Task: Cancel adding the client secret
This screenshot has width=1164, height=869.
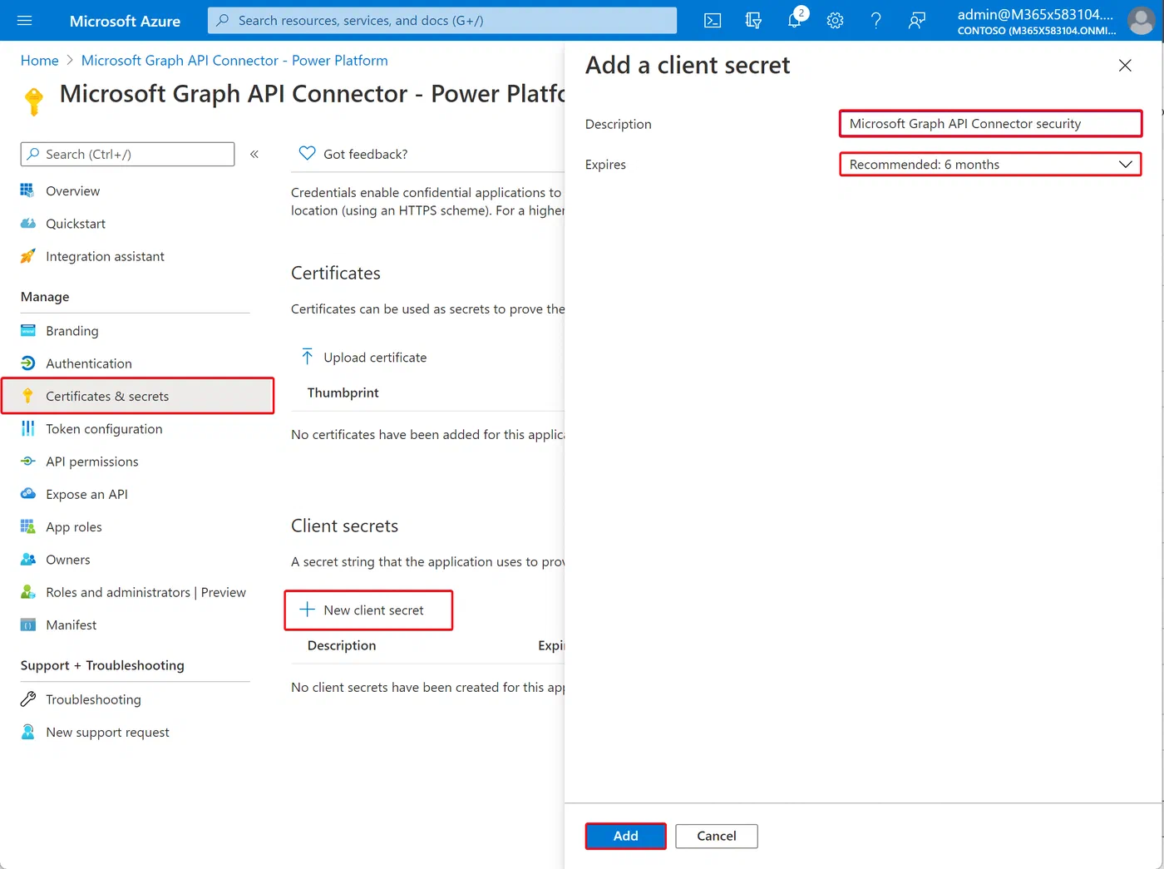Action: click(x=717, y=836)
